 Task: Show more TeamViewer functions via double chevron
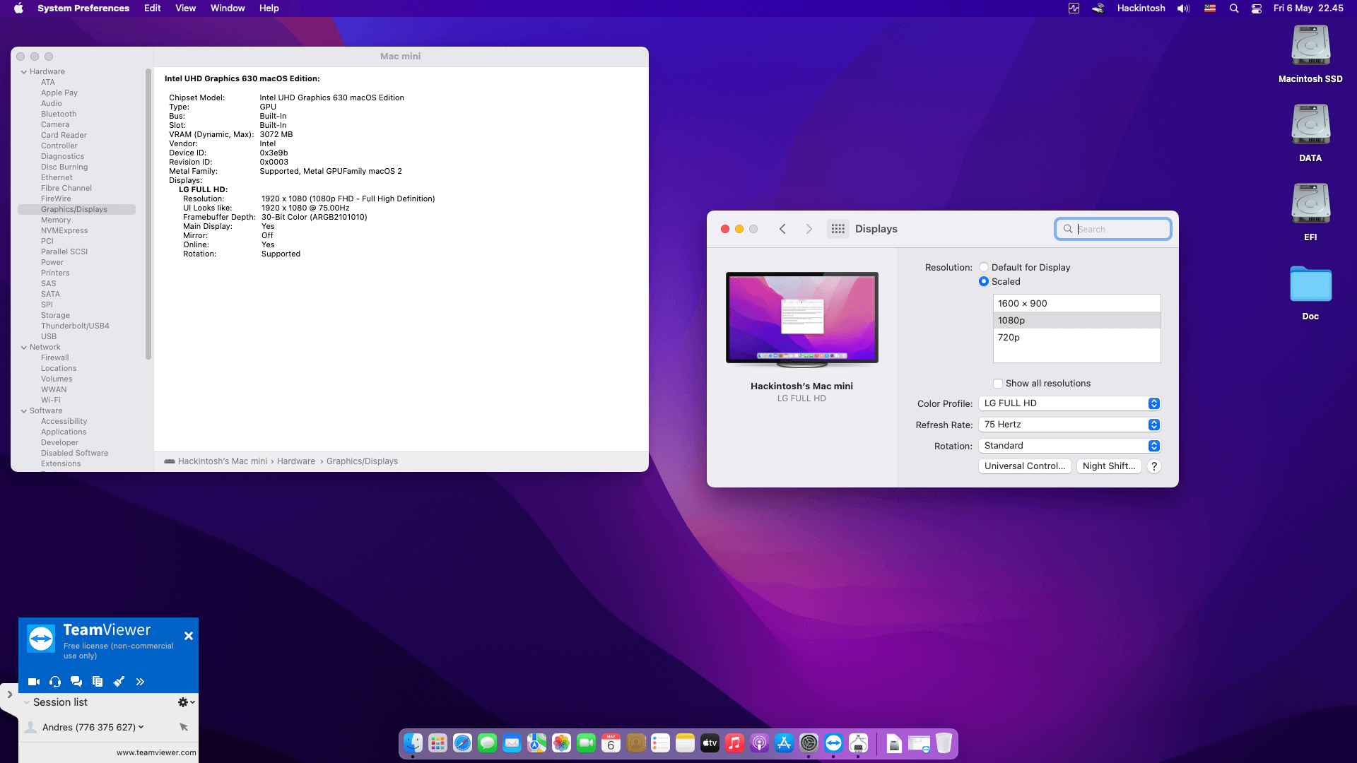[x=140, y=682]
